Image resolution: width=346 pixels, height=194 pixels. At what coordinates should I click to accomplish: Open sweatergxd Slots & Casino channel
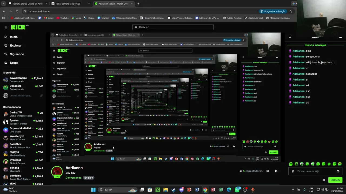23,138
